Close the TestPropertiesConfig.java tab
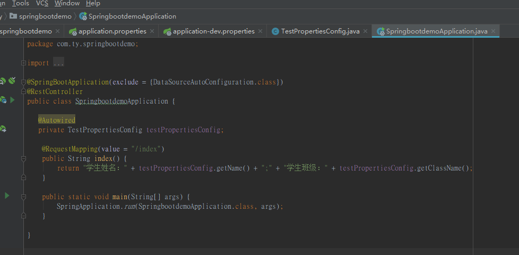Screen dimensions: 519x255 pos(366,31)
